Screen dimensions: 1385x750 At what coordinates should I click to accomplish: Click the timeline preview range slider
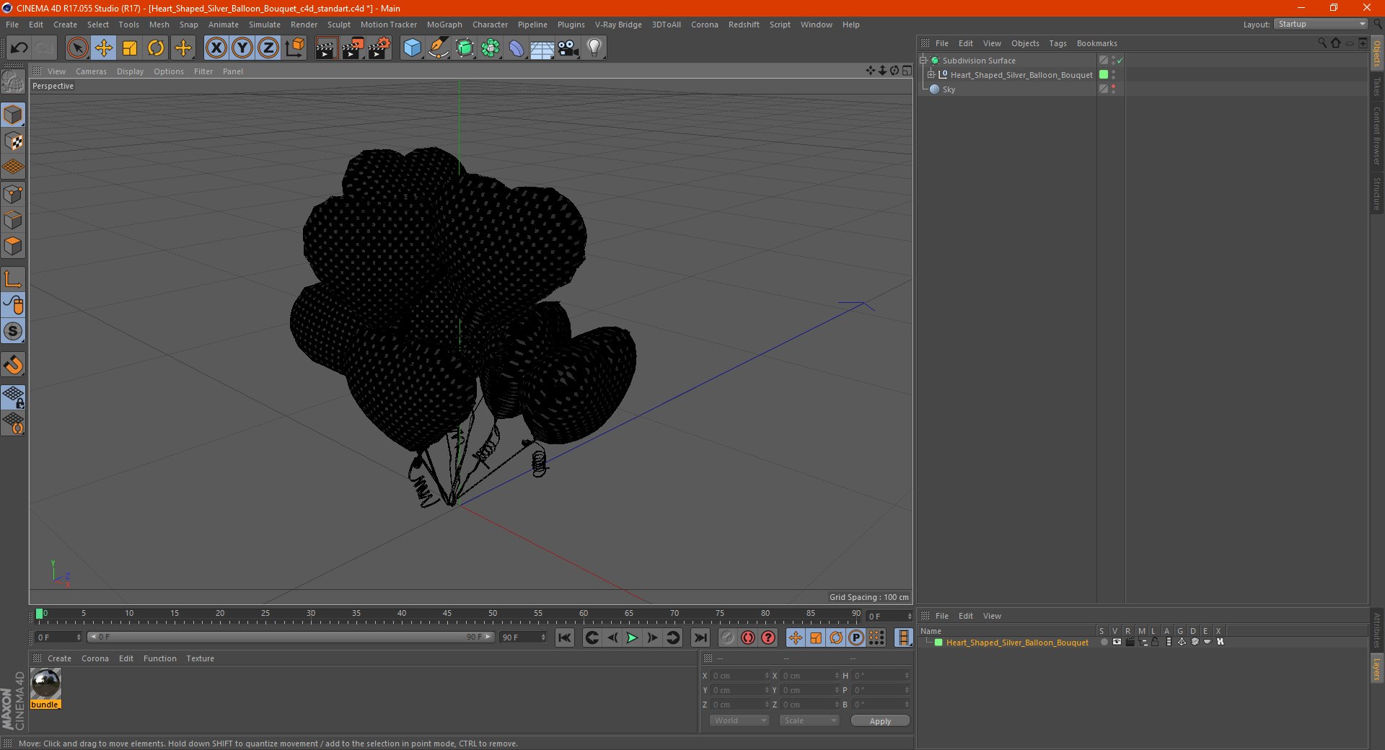point(291,637)
